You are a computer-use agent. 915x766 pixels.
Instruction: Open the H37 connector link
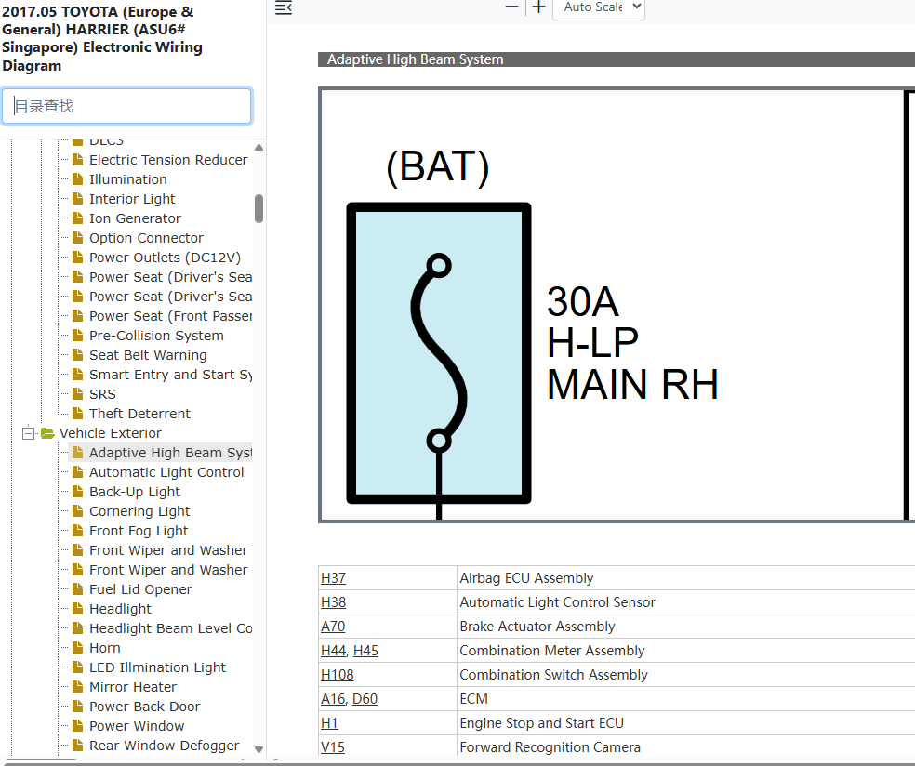coord(333,578)
